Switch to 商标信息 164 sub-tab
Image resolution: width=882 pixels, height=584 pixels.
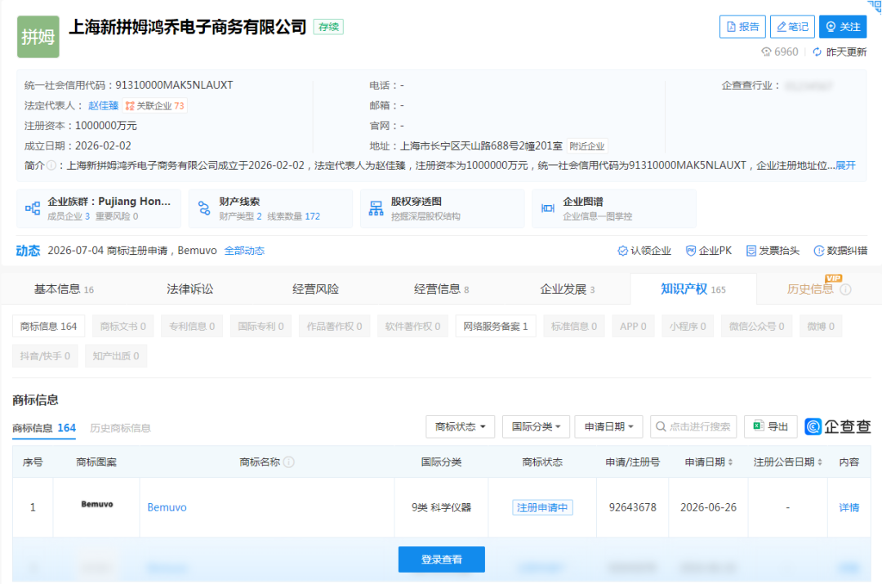point(44,428)
